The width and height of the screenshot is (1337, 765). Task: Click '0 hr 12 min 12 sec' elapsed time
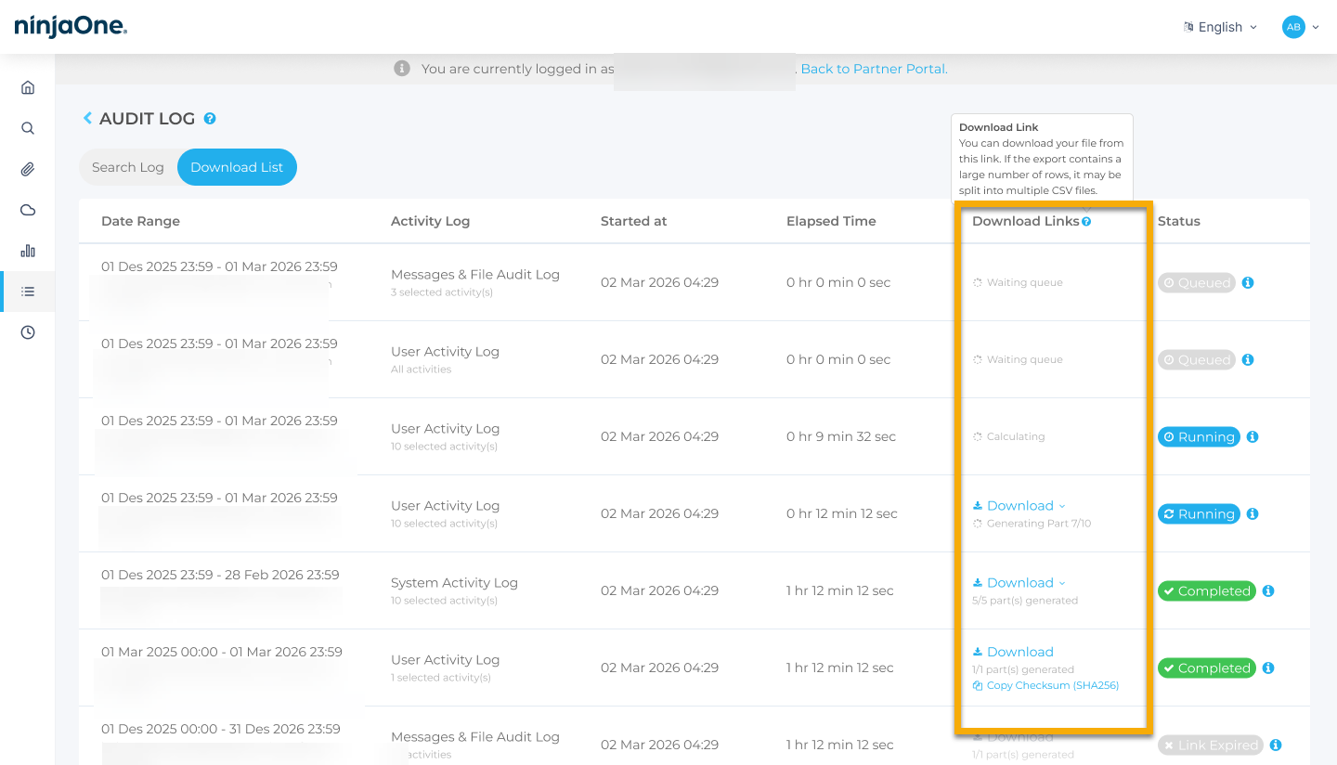tap(842, 513)
